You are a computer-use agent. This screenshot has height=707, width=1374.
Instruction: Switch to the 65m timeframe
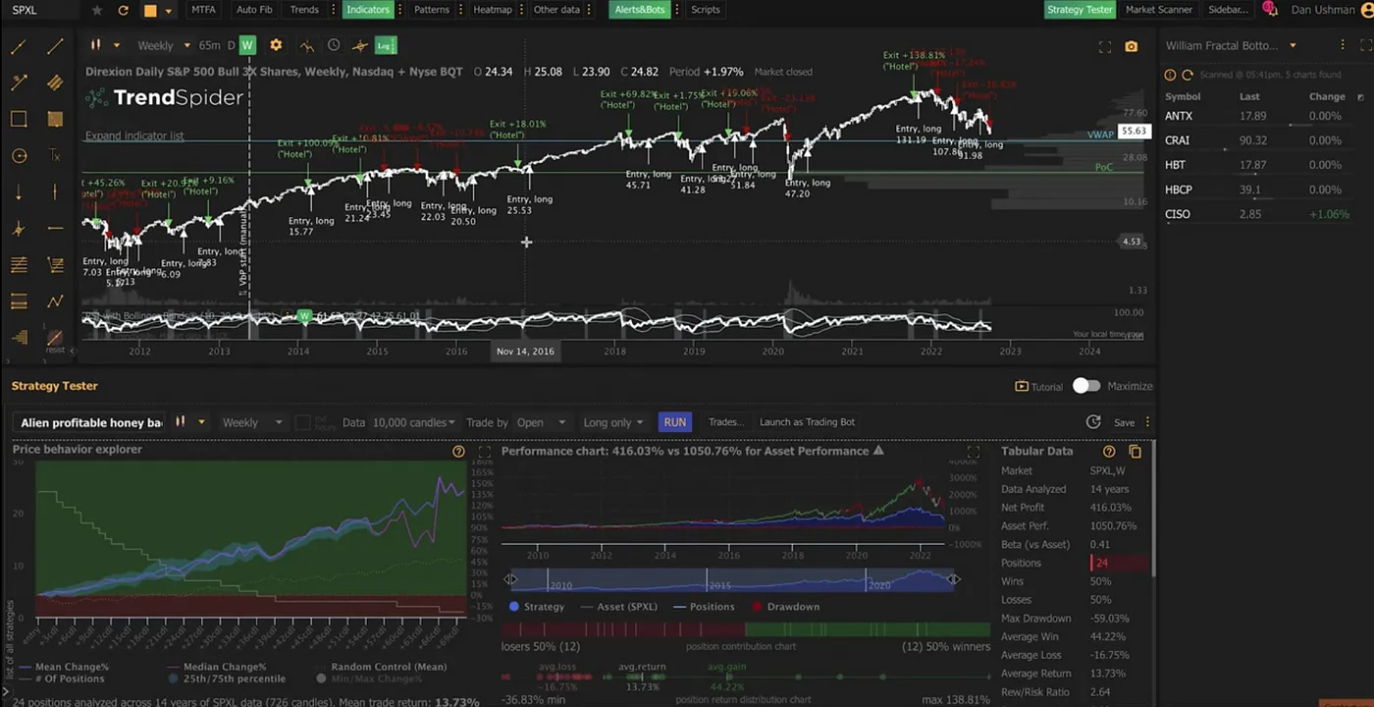[x=210, y=45]
